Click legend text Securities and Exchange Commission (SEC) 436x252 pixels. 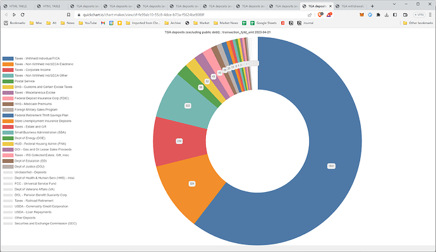pyautogui.click(x=45, y=224)
